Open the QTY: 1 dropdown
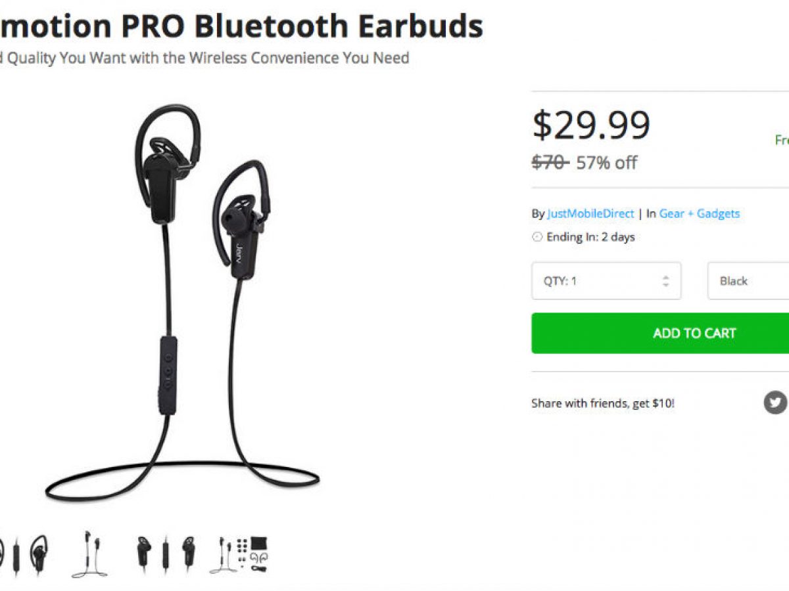This screenshot has width=789, height=591. (x=606, y=281)
